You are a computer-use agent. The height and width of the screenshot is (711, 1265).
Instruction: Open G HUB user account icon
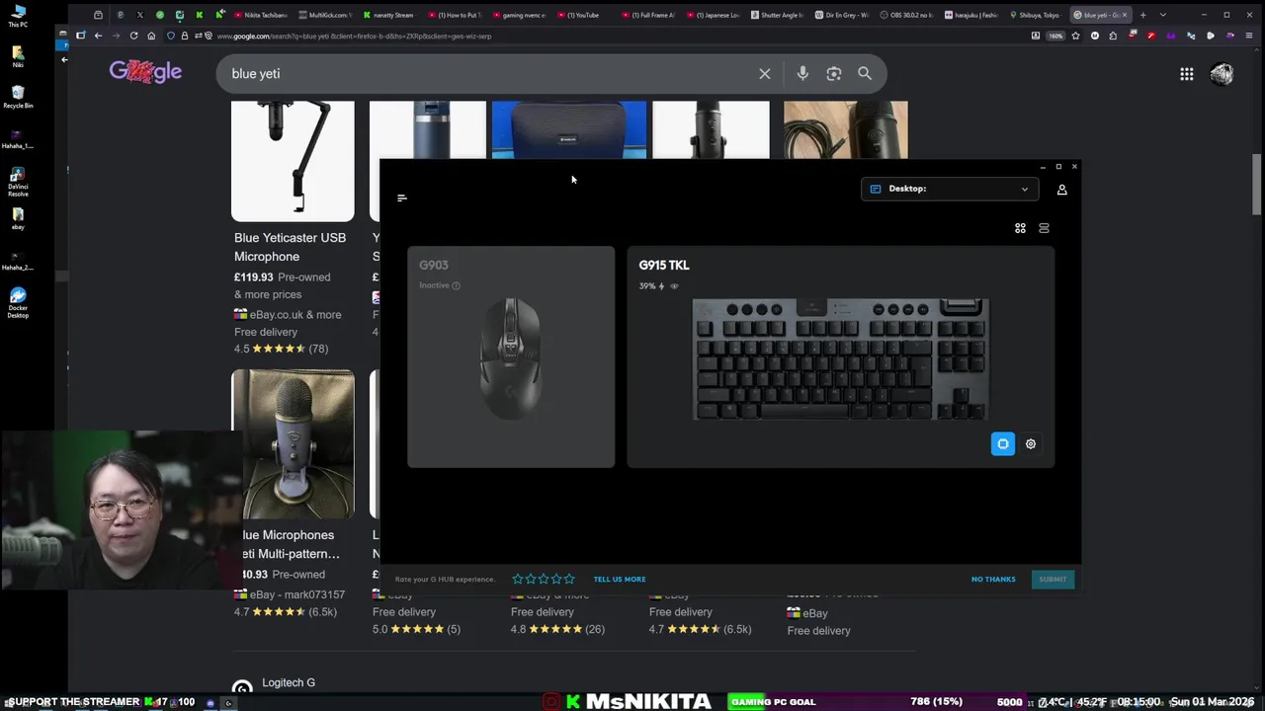click(x=1062, y=189)
